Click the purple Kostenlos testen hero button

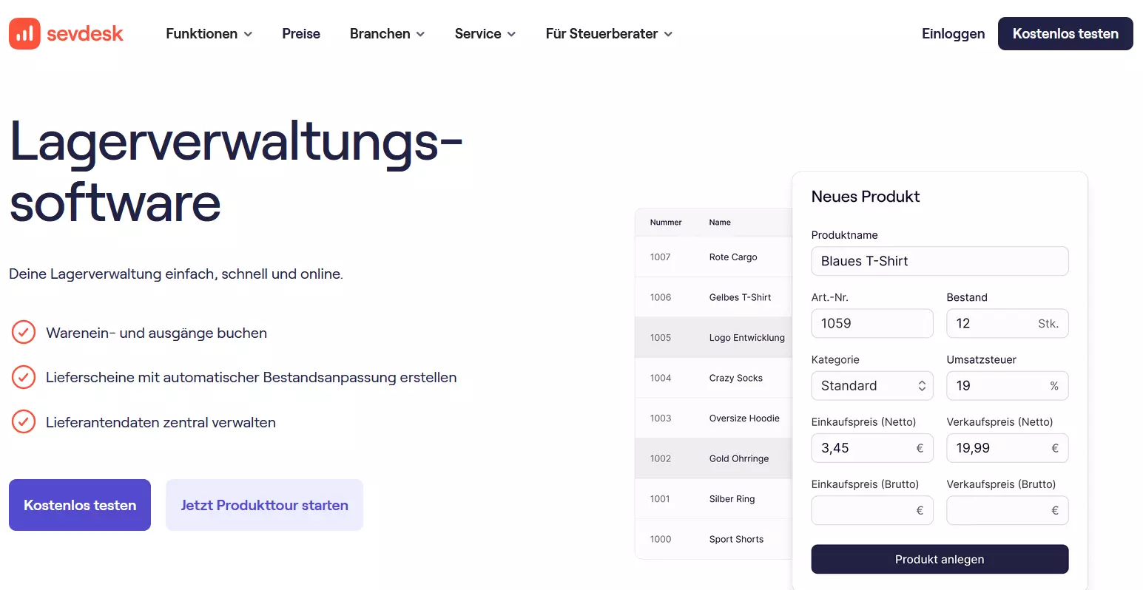(79, 505)
